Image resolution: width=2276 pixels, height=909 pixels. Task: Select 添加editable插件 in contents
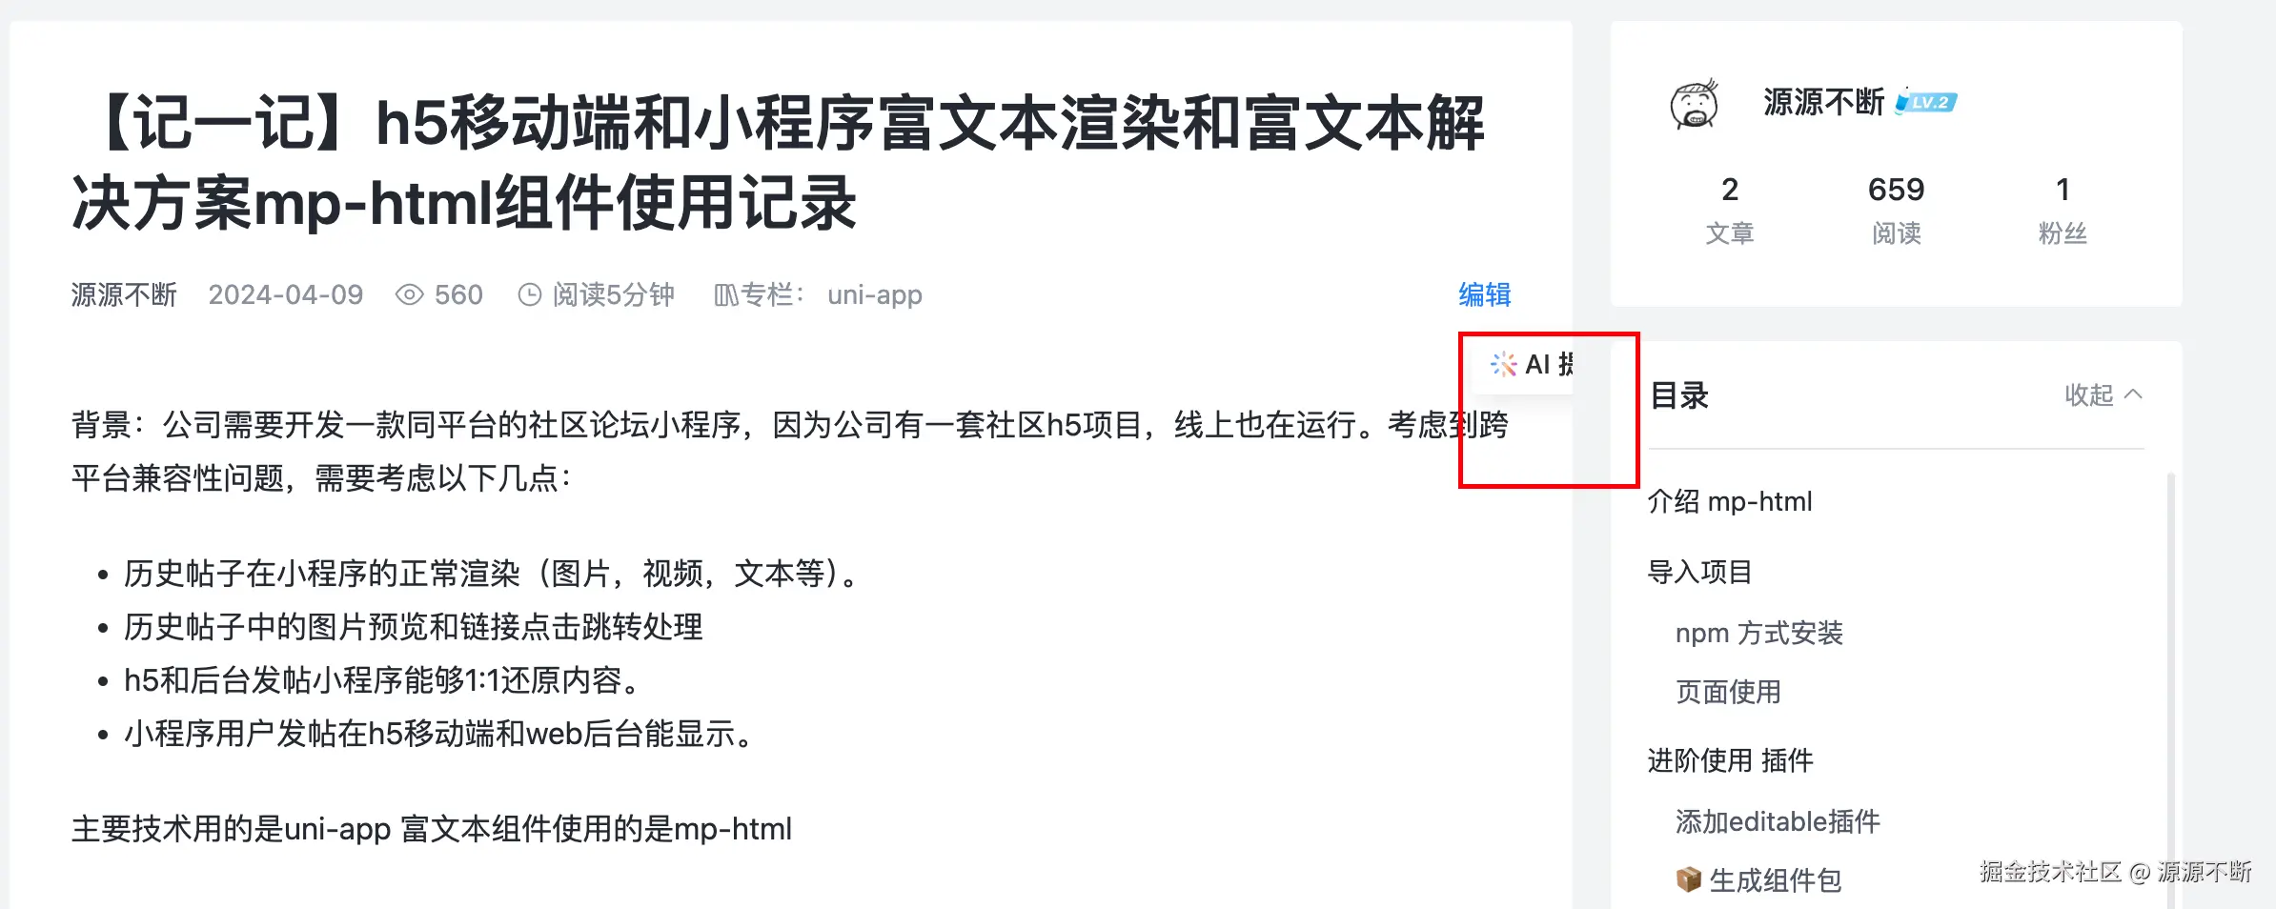[x=1778, y=821]
